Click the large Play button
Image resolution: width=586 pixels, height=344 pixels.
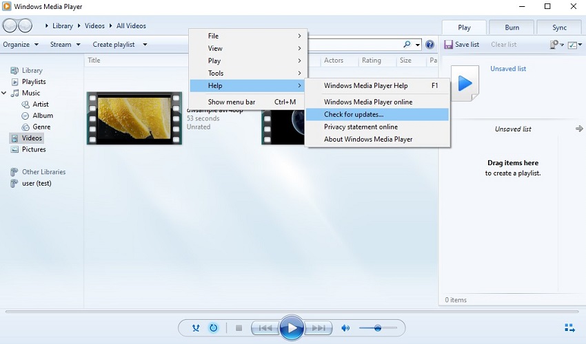coord(292,328)
